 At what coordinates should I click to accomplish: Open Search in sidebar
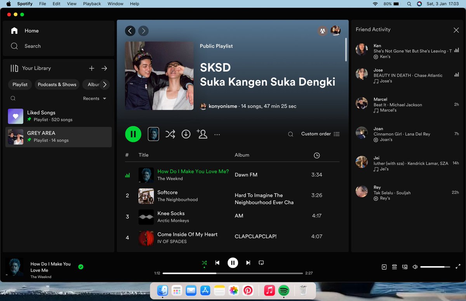coord(26,46)
